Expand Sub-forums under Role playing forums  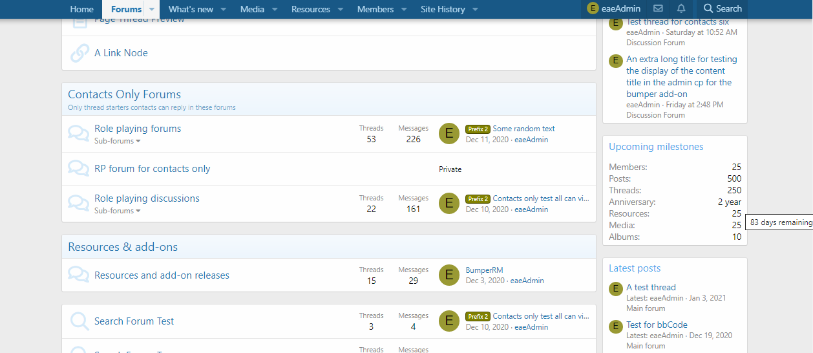coord(117,141)
